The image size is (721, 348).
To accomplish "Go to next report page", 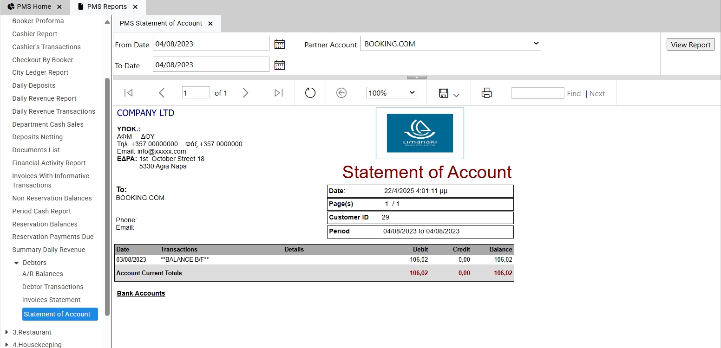I will point(245,93).
